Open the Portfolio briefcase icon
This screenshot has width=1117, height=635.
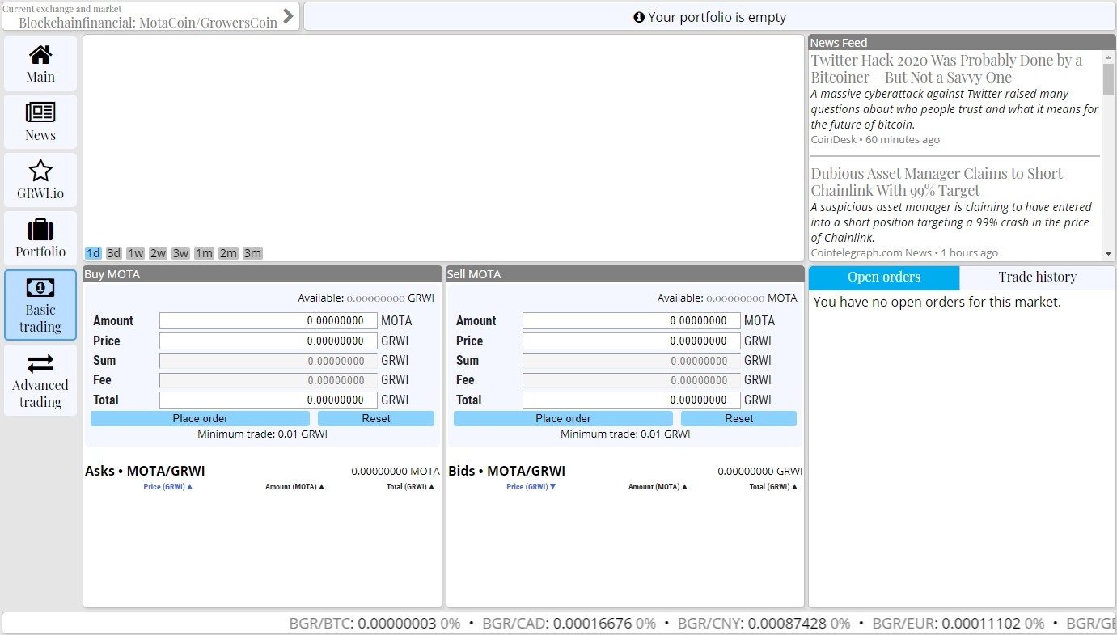(40, 230)
